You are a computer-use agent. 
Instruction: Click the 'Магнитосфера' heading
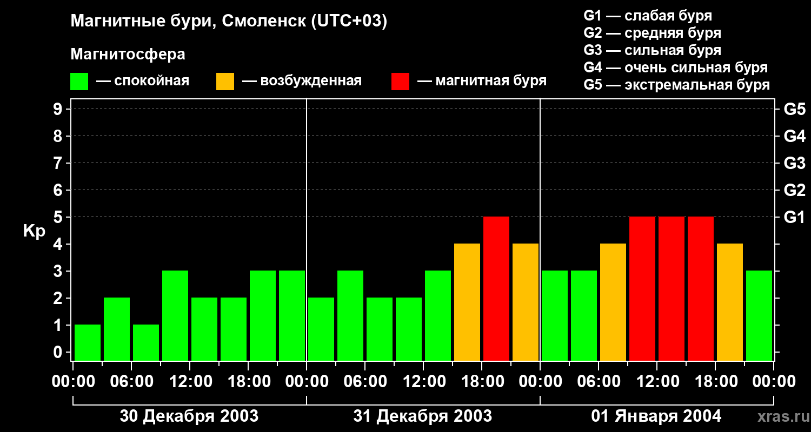tap(128, 55)
